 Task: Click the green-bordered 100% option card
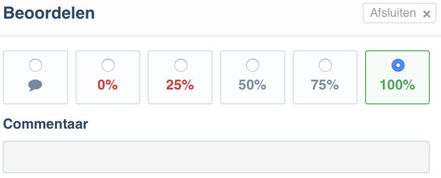tap(397, 77)
